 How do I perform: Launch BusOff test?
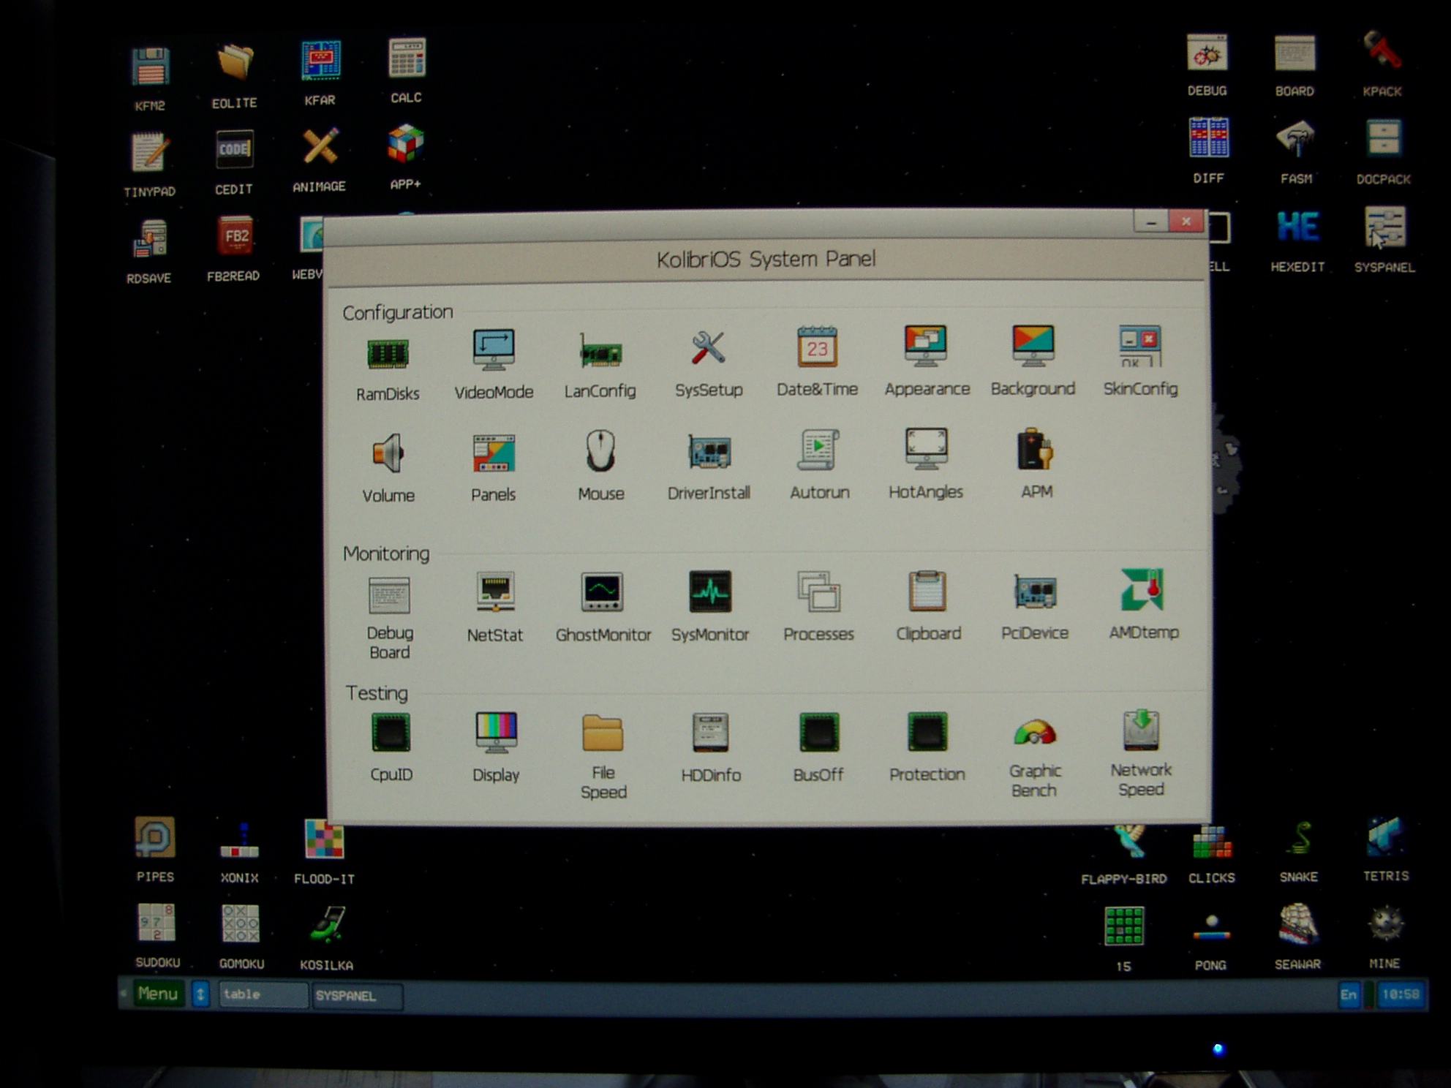(x=819, y=732)
